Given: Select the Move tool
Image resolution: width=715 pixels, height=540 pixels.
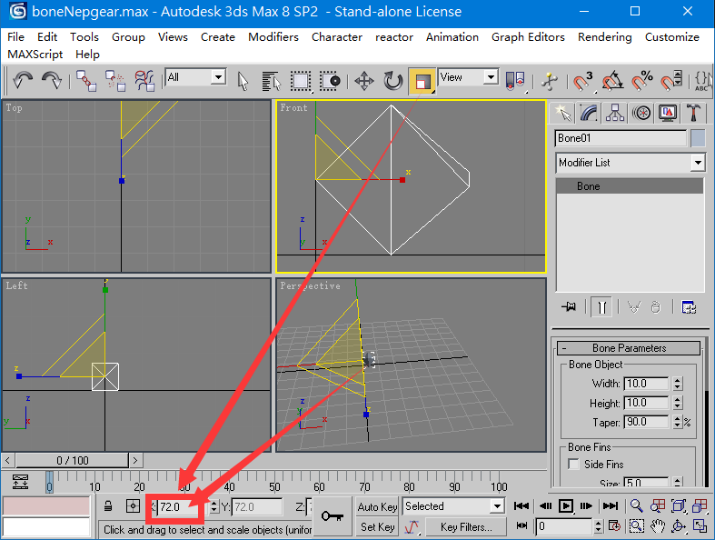Looking at the screenshot, I should click(364, 81).
